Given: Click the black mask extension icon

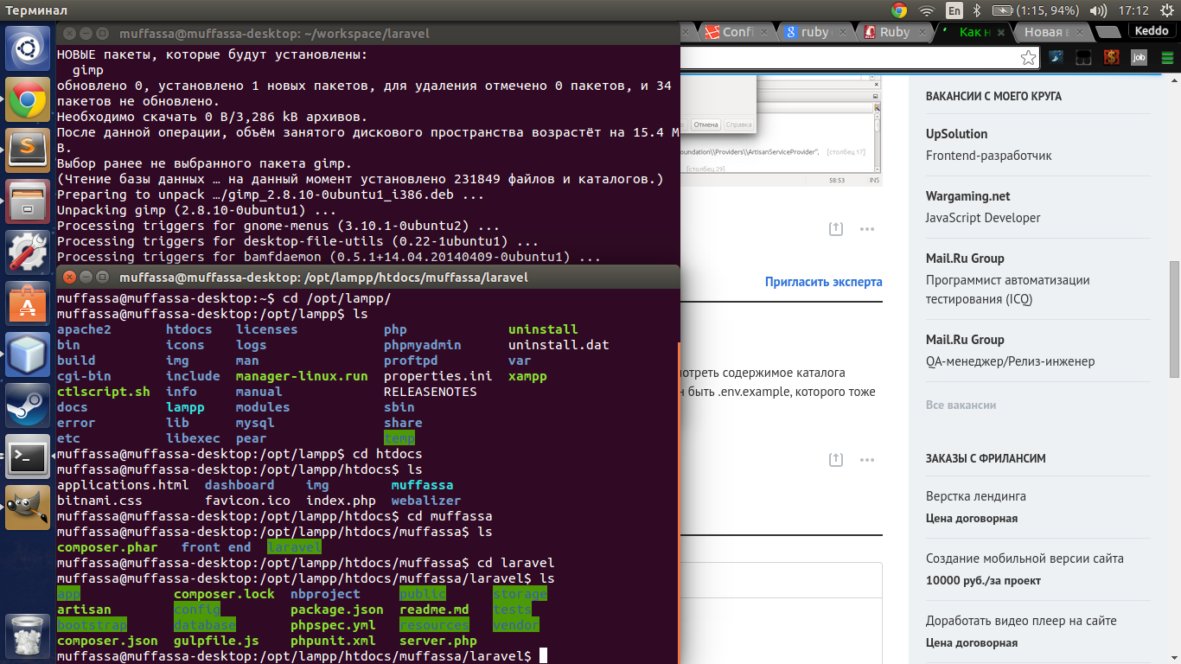Looking at the screenshot, I should point(1083,58).
